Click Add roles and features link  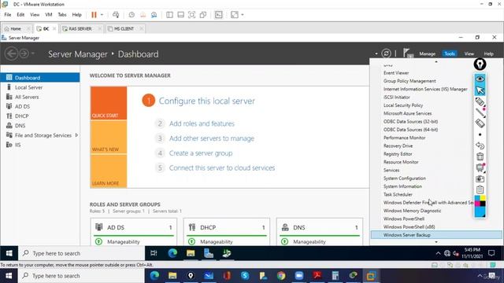click(x=202, y=123)
